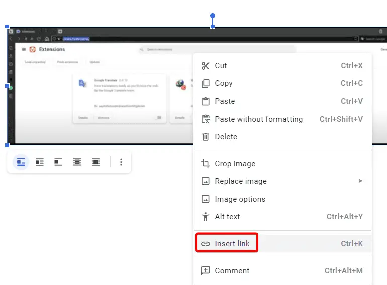The height and width of the screenshot is (285, 387).
Task: Select Paste in the context menu
Action: click(282, 101)
